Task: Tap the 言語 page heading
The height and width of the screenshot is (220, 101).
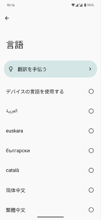Action: click(x=15, y=45)
